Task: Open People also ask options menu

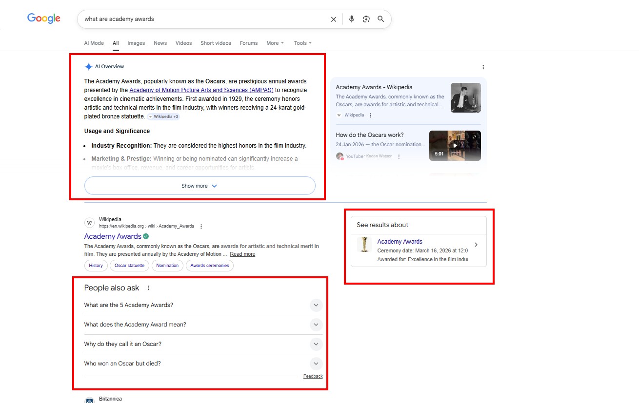Action: pyautogui.click(x=149, y=288)
